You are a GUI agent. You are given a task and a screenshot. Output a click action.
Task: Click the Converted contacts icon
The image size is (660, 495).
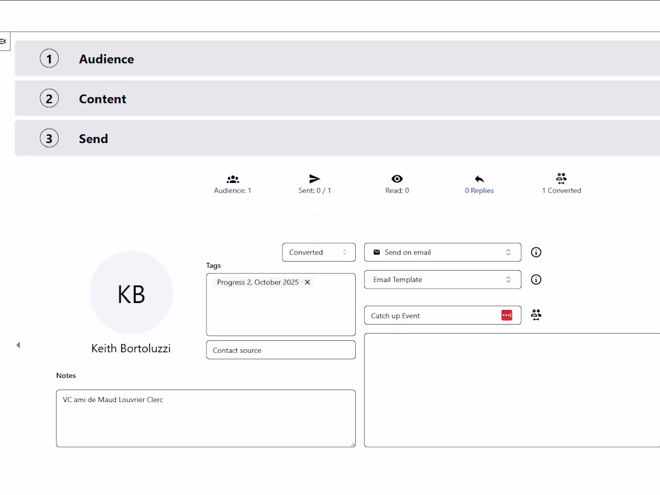click(x=561, y=178)
